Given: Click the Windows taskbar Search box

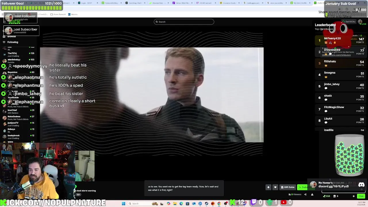Looking at the screenshot, I should pos(143,204).
